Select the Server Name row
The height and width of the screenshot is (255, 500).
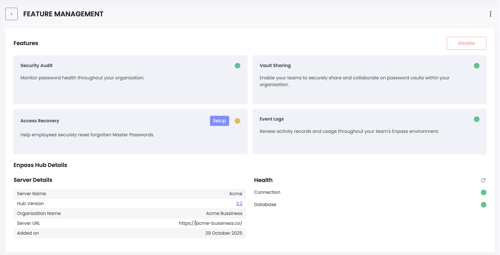tap(129, 193)
